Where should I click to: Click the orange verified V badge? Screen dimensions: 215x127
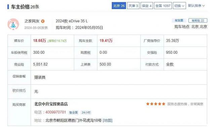43,21
